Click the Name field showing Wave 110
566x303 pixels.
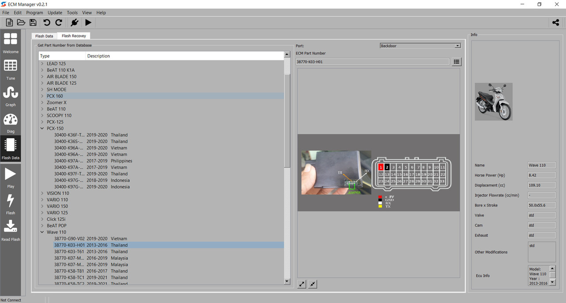[542, 165]
